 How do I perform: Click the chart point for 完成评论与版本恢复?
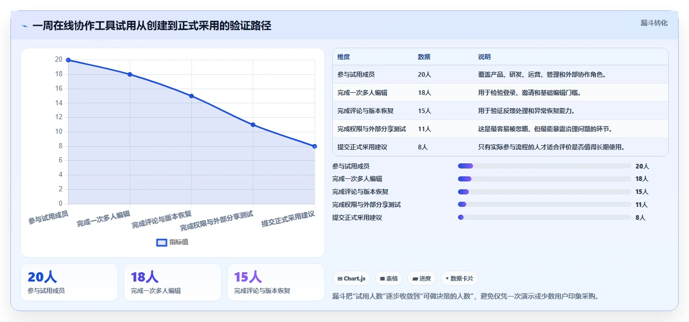coord(192,96)
